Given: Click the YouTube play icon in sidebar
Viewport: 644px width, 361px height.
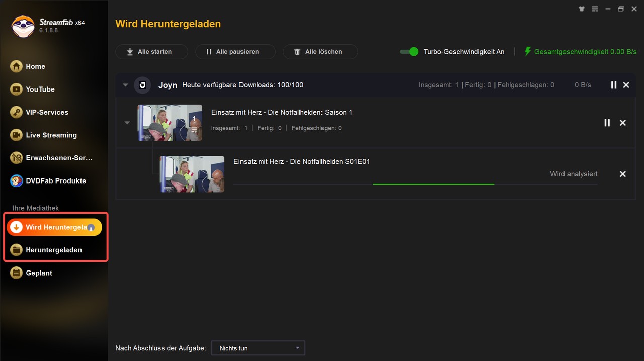Looking at the screenshot, I should click(17, 89).
